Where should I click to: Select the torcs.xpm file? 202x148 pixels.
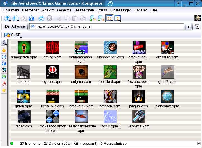click(x=110, y=119)
